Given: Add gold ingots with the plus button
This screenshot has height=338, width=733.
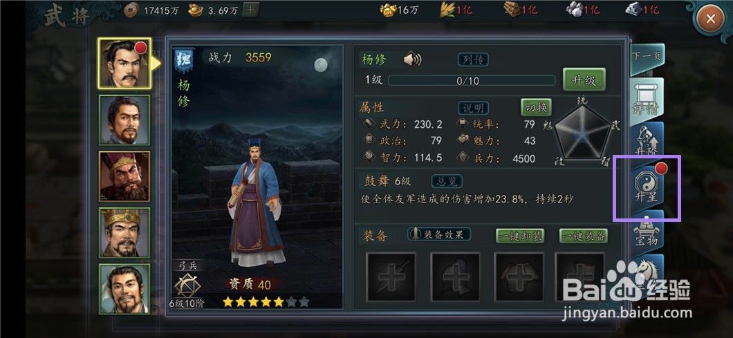Looking at the screenshot, I should click(251, 10).
